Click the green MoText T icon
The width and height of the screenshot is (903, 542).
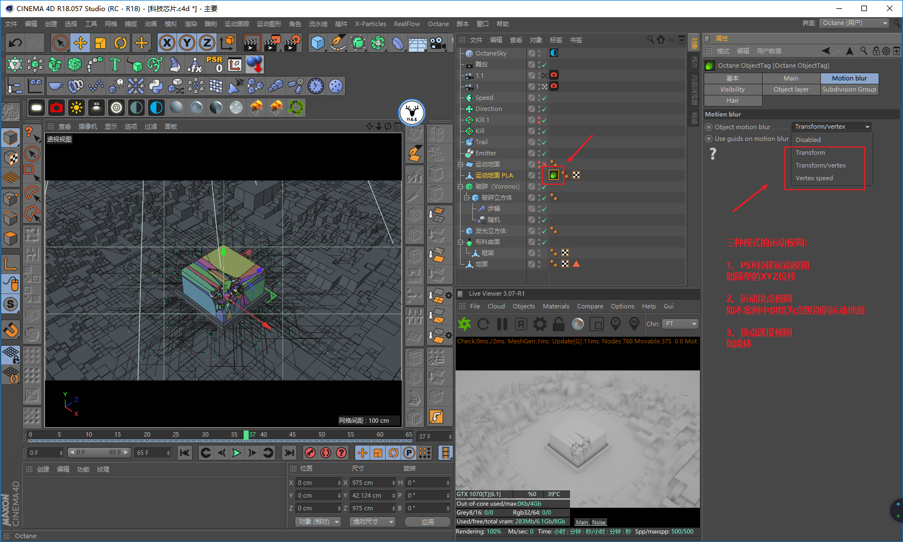coord(115,64)
